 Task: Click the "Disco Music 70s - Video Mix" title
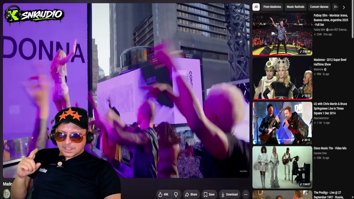(330, 148)
